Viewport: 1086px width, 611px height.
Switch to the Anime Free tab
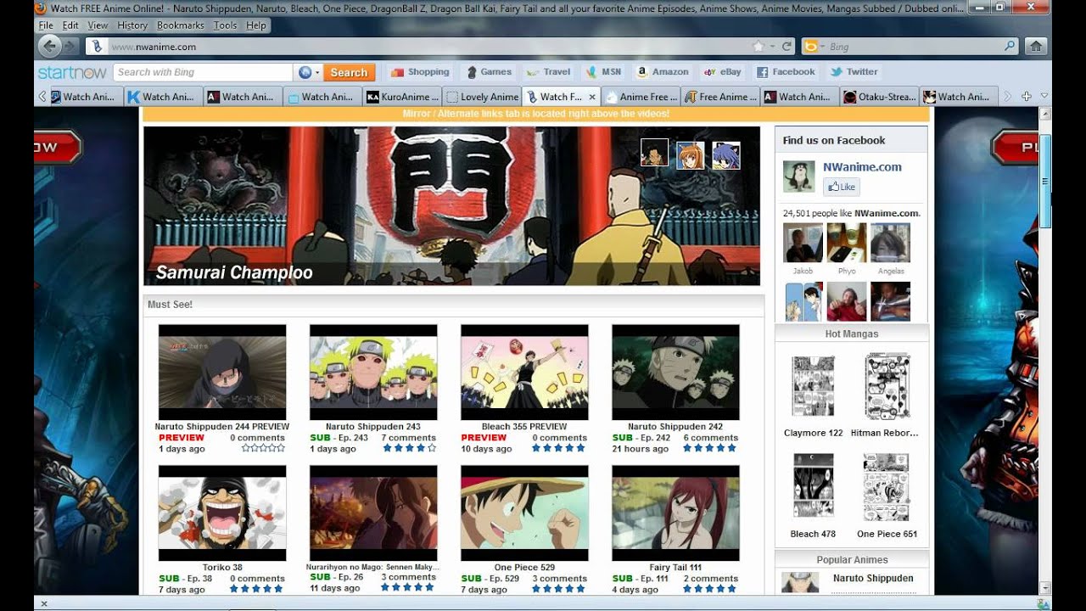click(641, 97)
